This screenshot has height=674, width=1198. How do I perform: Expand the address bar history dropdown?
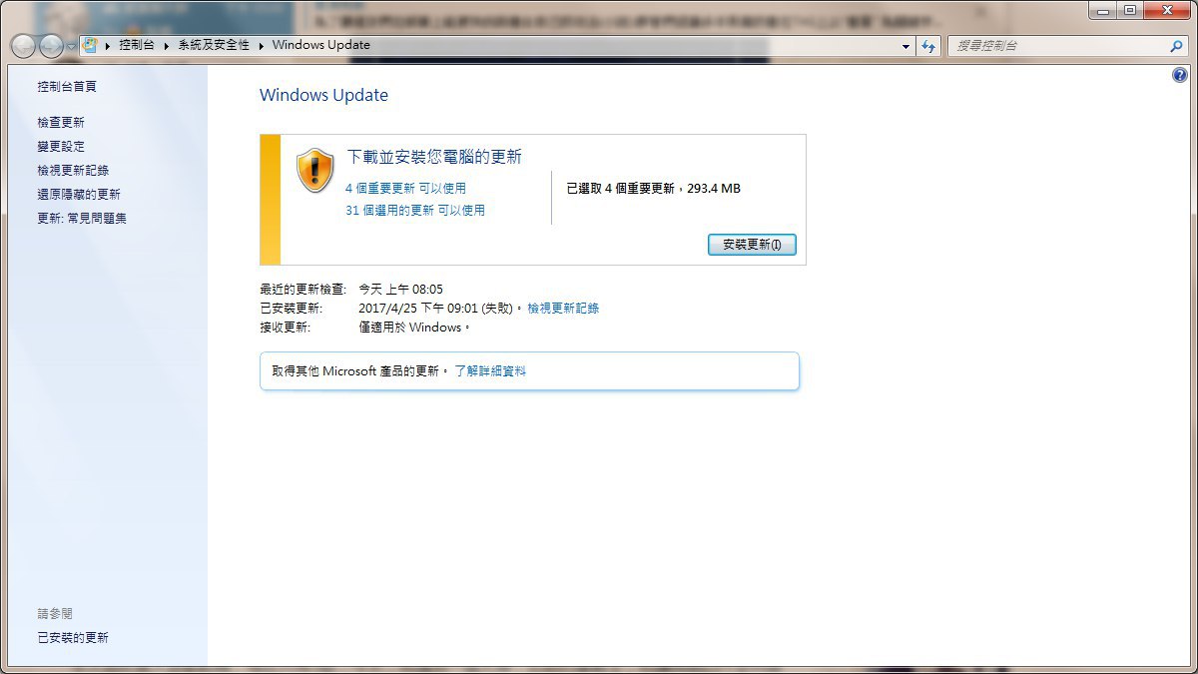[x=905, y=46]
